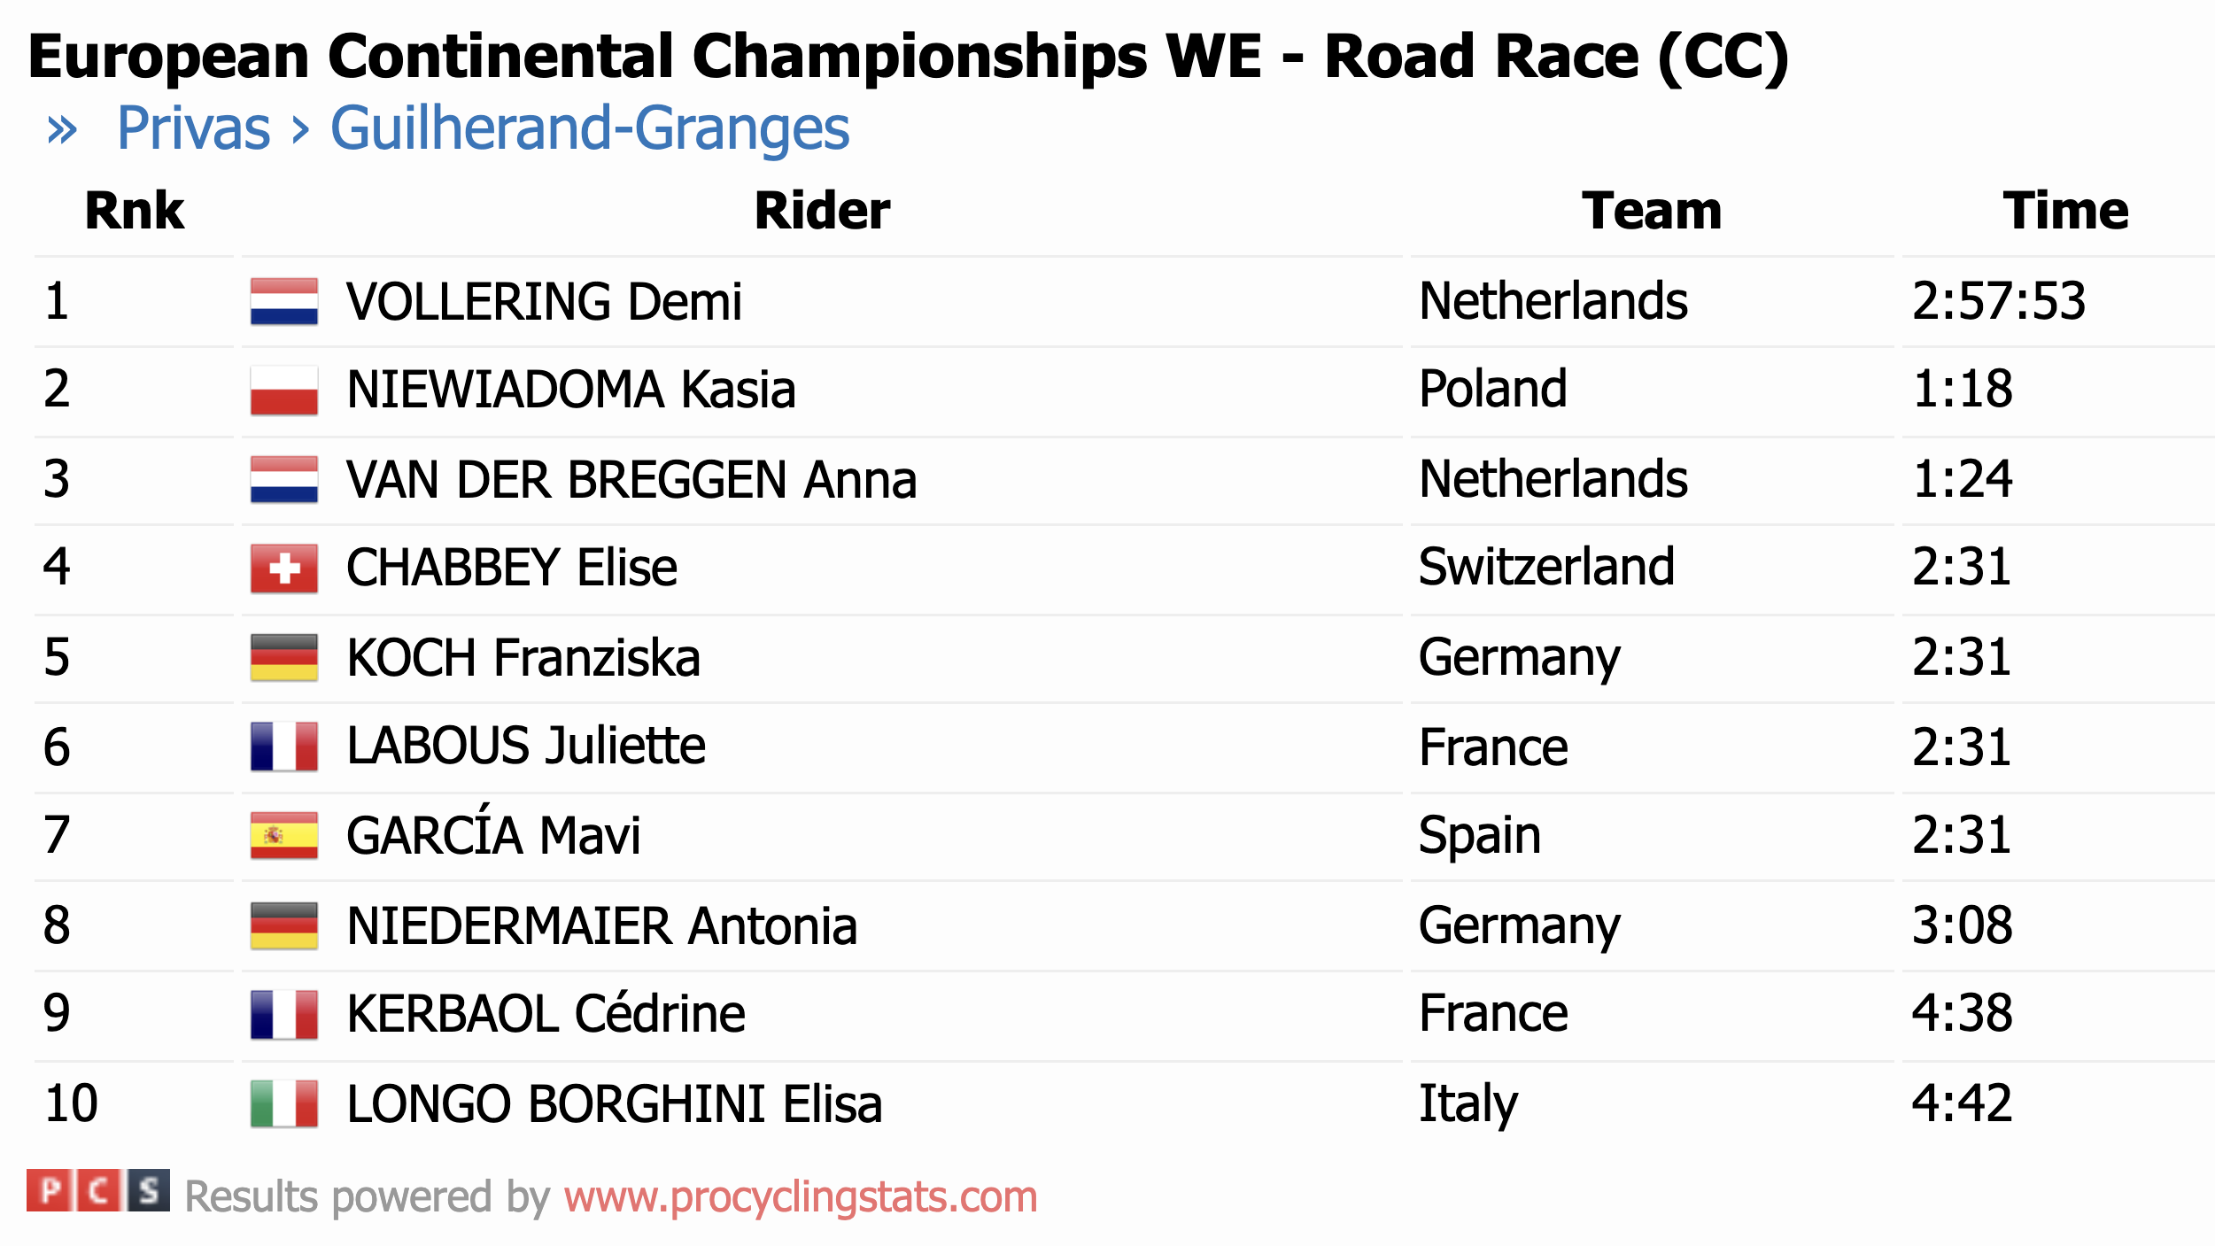
Task: Click the Time column header
Action: (2065, 211)
